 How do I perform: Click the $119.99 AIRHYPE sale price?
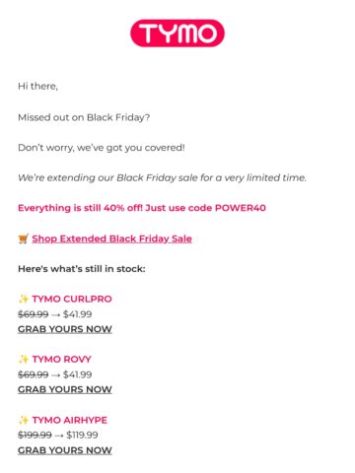click(82, 436)
